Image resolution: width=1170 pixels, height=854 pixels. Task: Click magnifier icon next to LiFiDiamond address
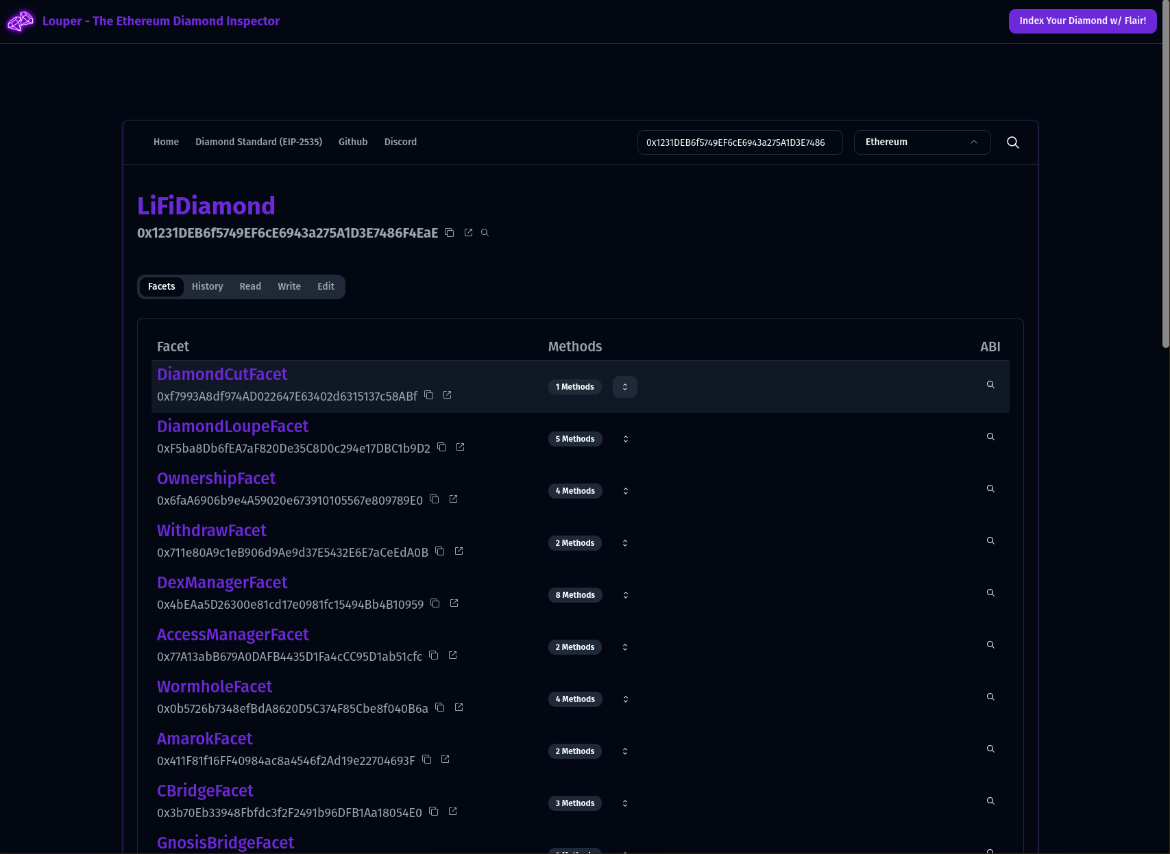point(485,233)
